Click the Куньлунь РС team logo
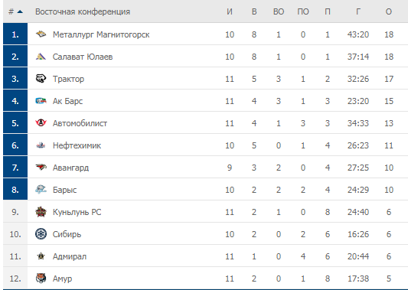 (x=41, y=212)
